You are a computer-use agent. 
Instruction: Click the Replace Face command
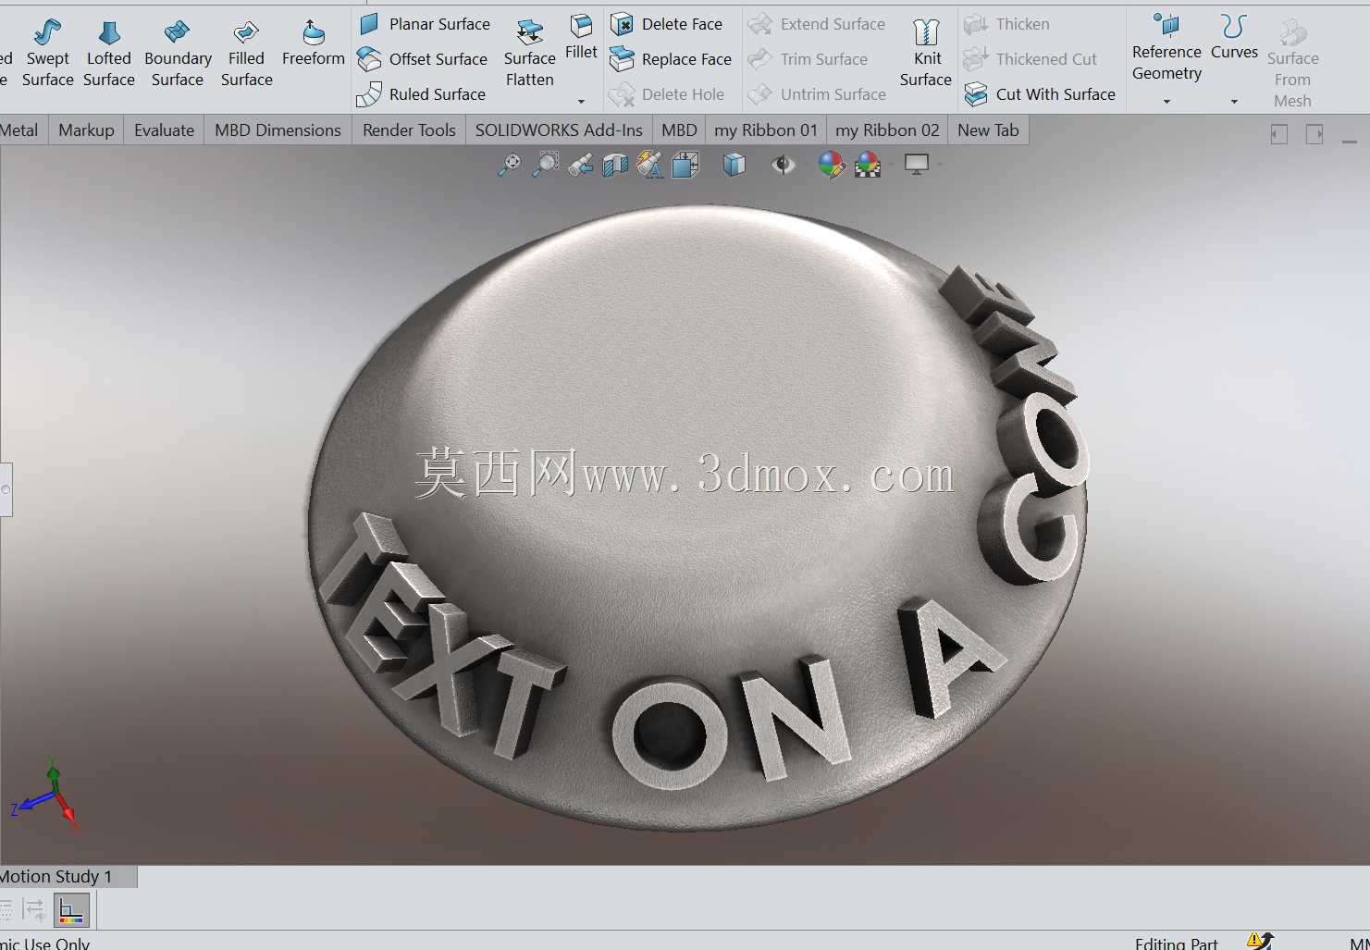[x=672, y=59]
